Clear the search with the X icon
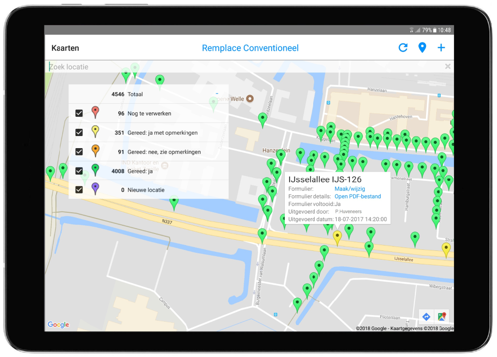Screen dimensions: 497x357 (448, 67)
